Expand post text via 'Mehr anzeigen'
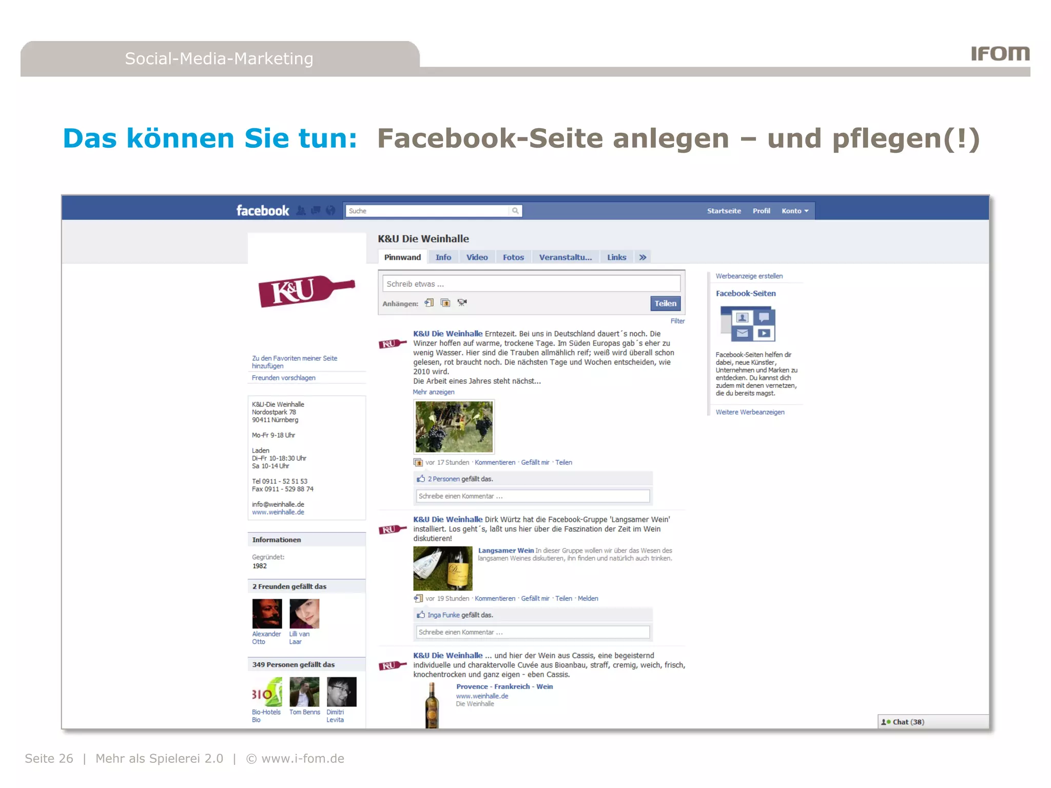The width and height of the screenshot is (1051, 788). click(x=434, y=392)
